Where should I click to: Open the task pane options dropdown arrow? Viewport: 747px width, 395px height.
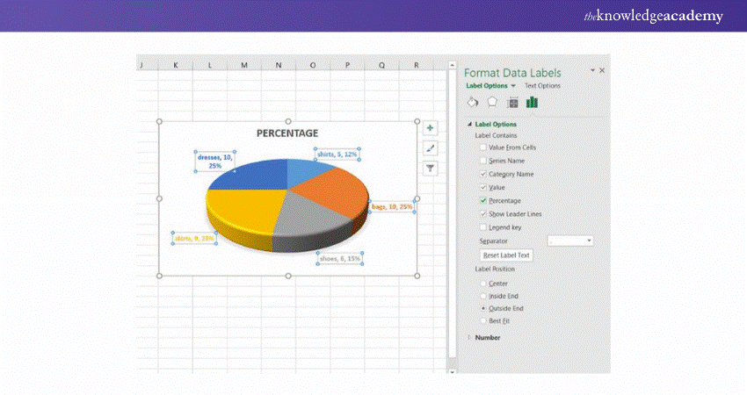coord(592,70)
